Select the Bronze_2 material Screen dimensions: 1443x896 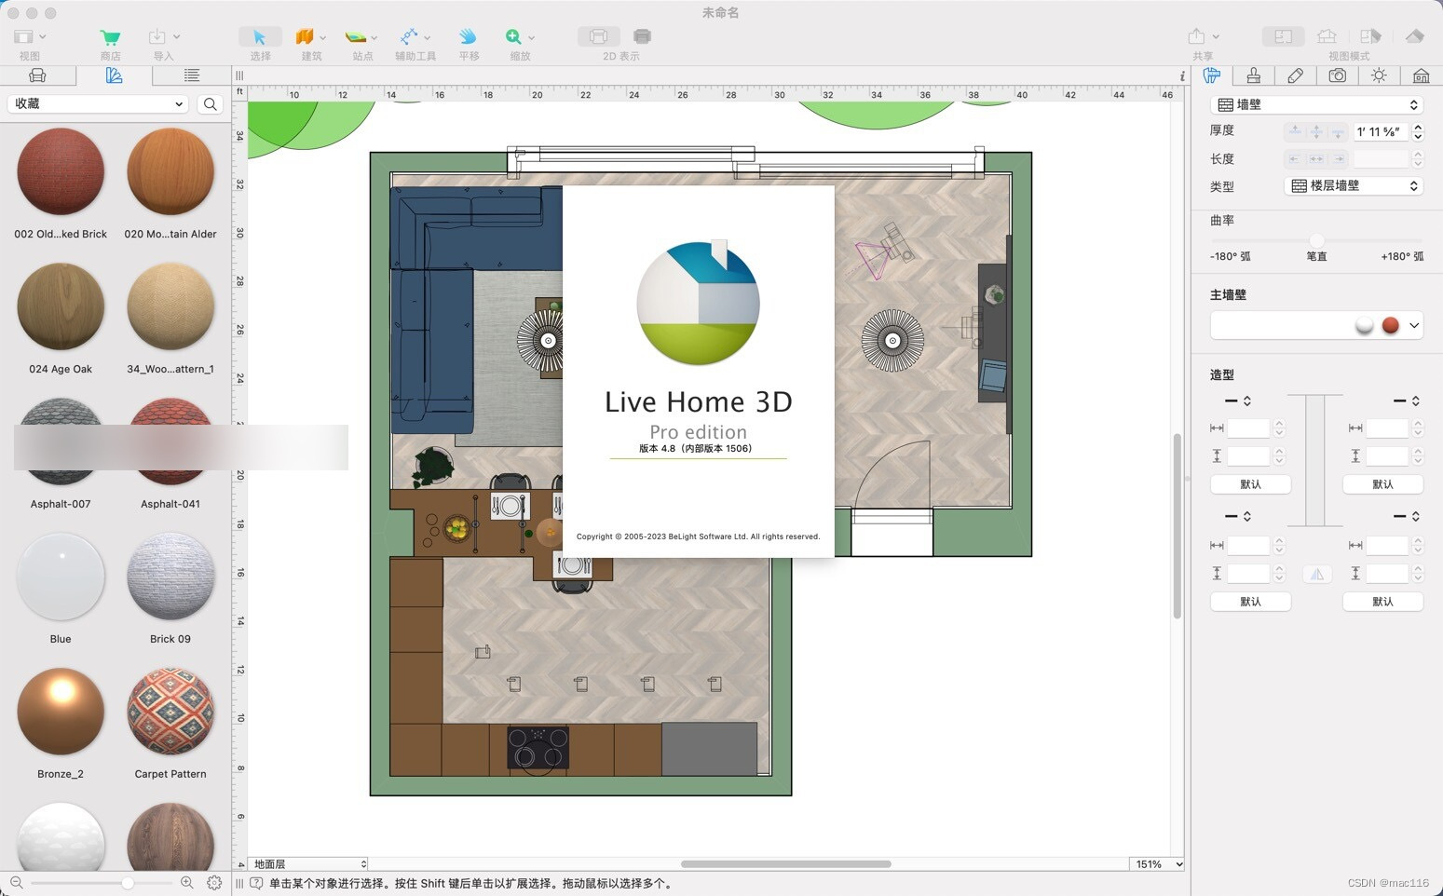coord(61,712)
